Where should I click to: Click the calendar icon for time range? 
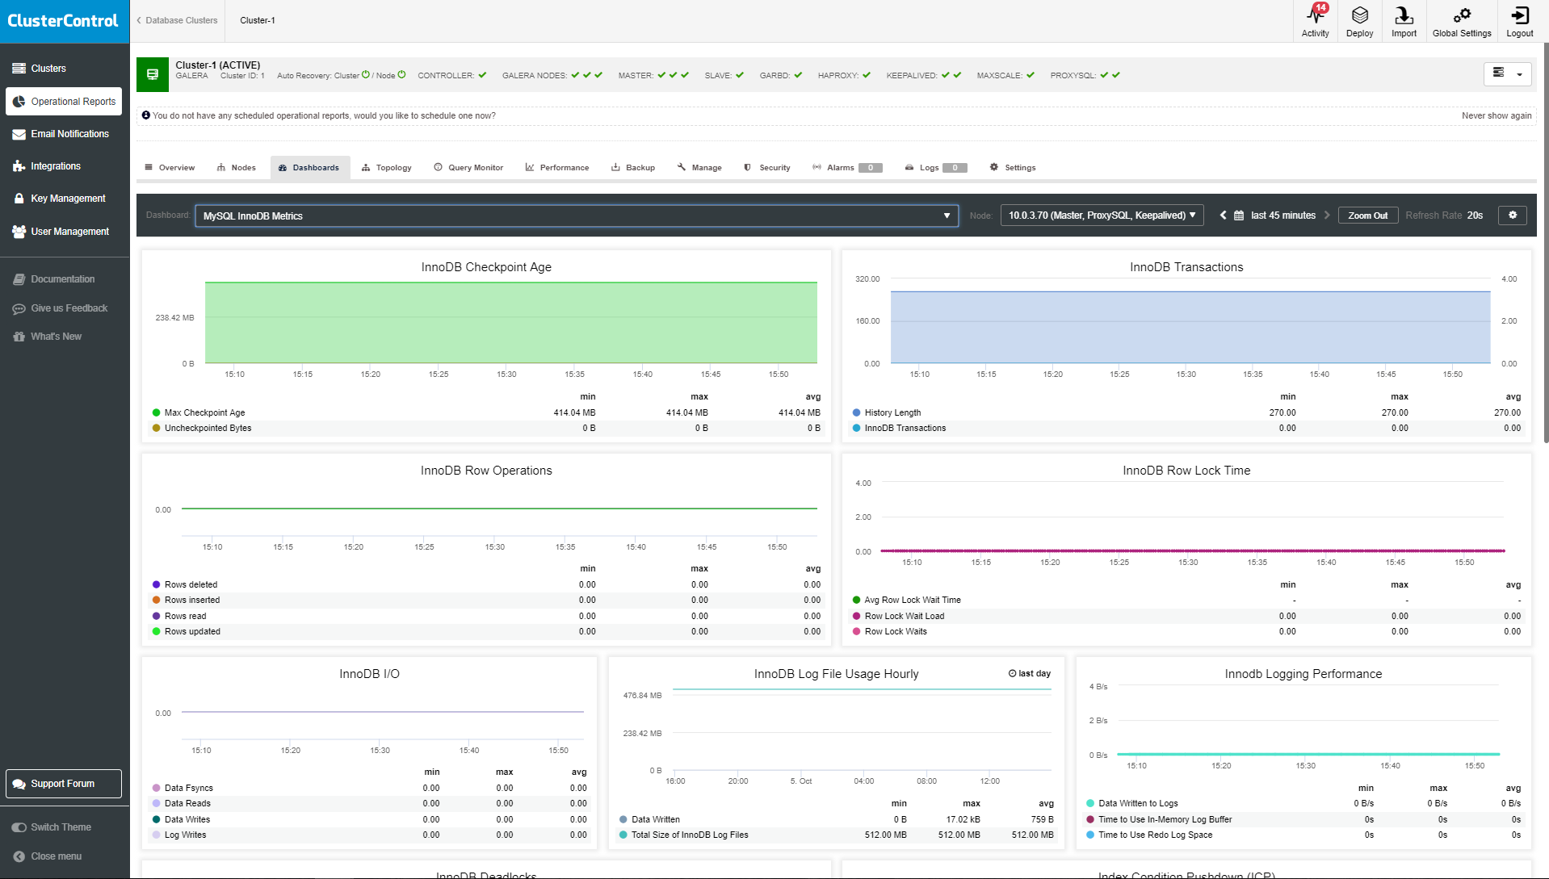tap(1239, 216)
